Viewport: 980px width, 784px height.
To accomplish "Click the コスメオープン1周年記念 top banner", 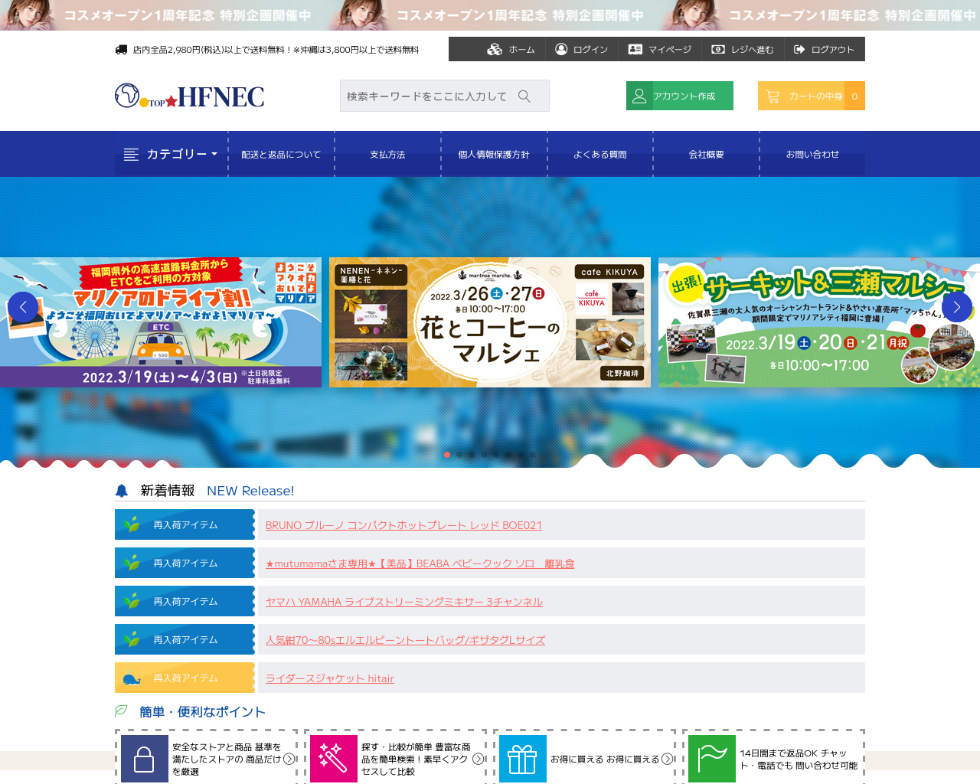I will (x=490, y=15).
